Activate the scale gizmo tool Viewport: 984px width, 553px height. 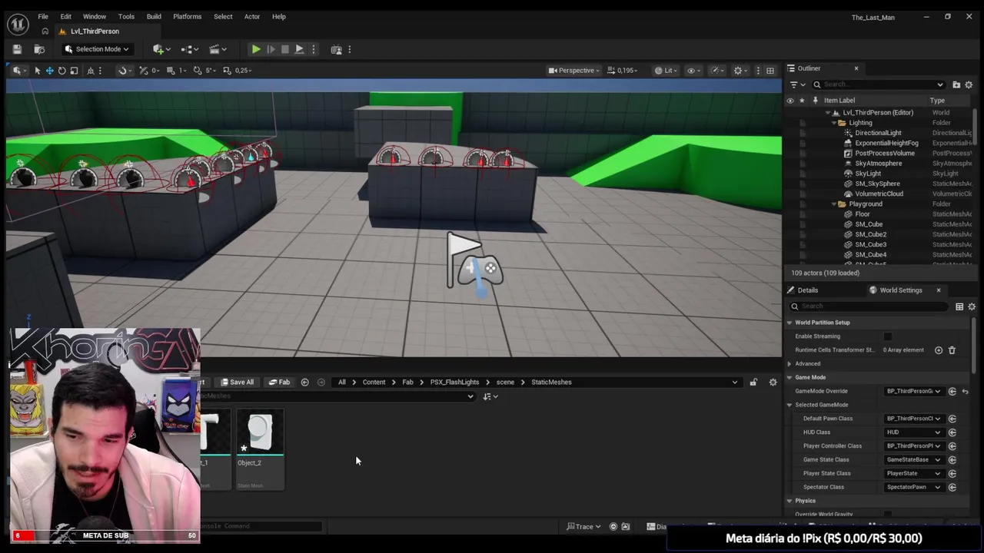74,71
